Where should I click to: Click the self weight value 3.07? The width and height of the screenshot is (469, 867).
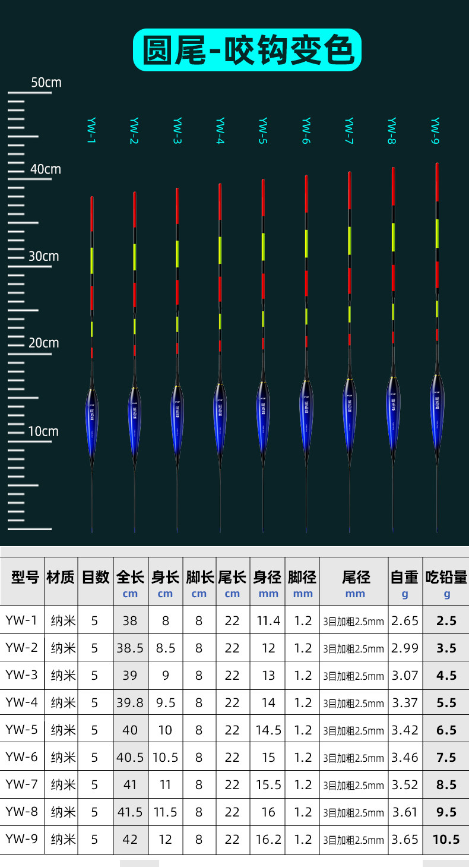click(x=405, y=675)
